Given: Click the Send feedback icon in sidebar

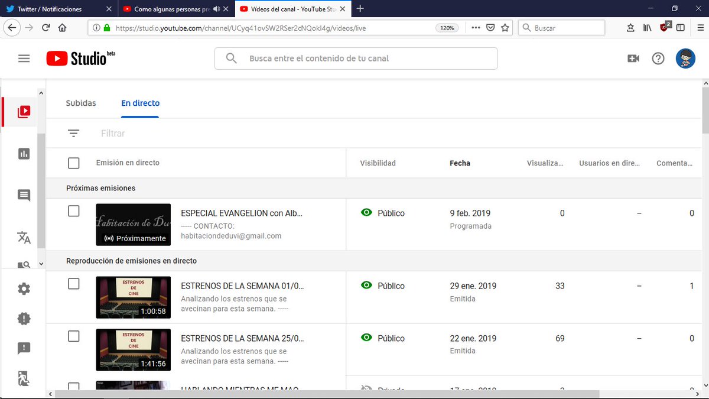Looking at the screenshot, I should (x=24, y=348).
